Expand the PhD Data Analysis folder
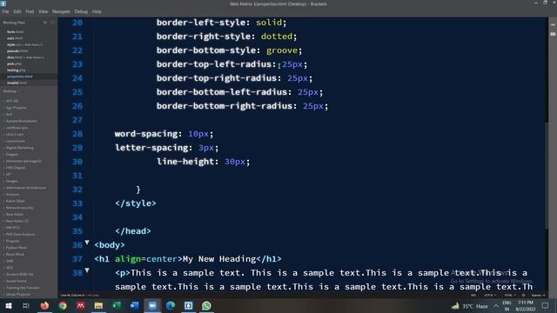Viewport: 557px width, 313px height. pos(20,234)
